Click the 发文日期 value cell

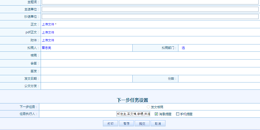click(x=87, y=79)
